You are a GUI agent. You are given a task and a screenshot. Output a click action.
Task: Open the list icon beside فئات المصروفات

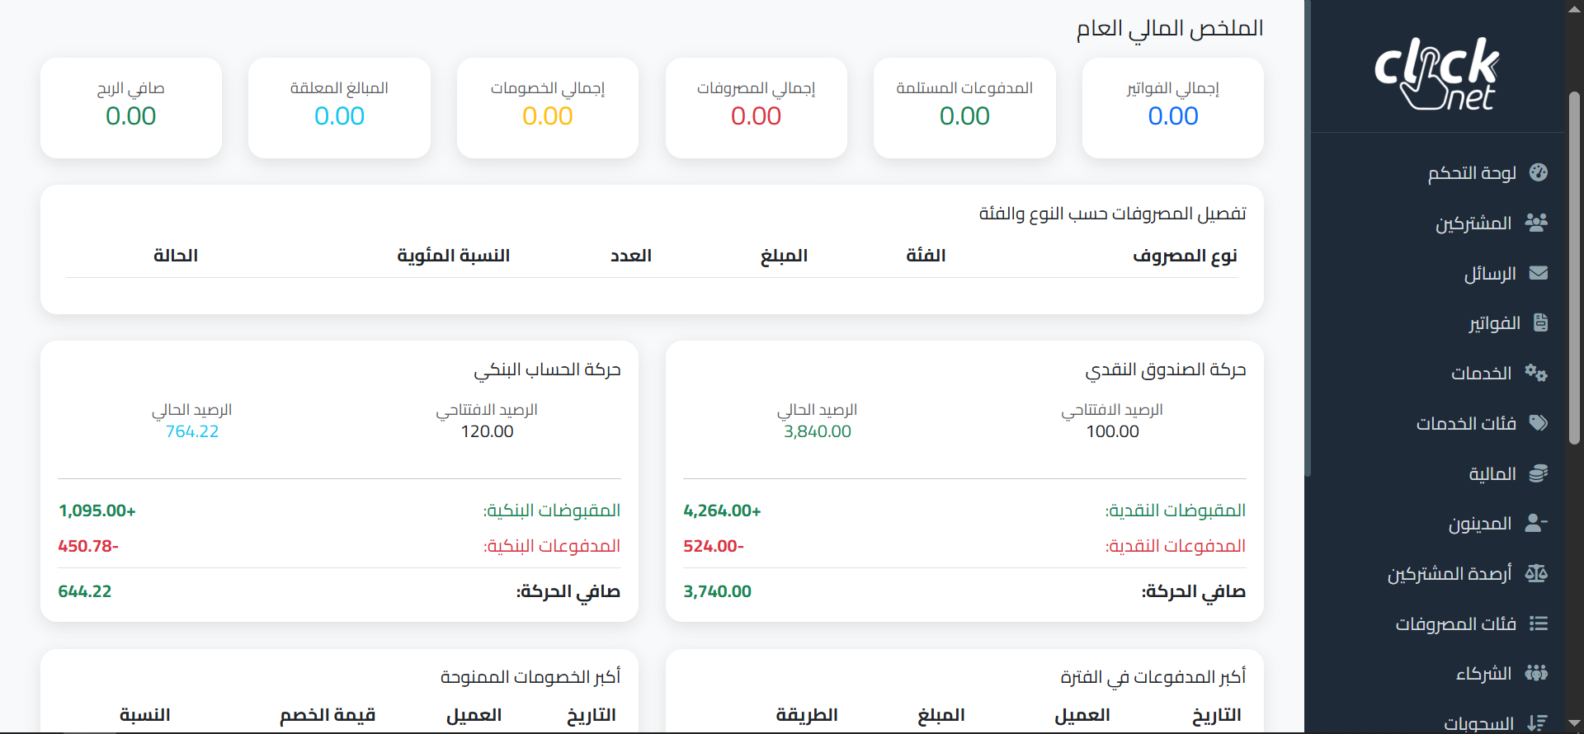coord(1538,623)
